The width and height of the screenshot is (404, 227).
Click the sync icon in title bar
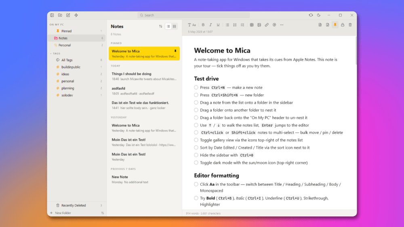pos(311,15)
